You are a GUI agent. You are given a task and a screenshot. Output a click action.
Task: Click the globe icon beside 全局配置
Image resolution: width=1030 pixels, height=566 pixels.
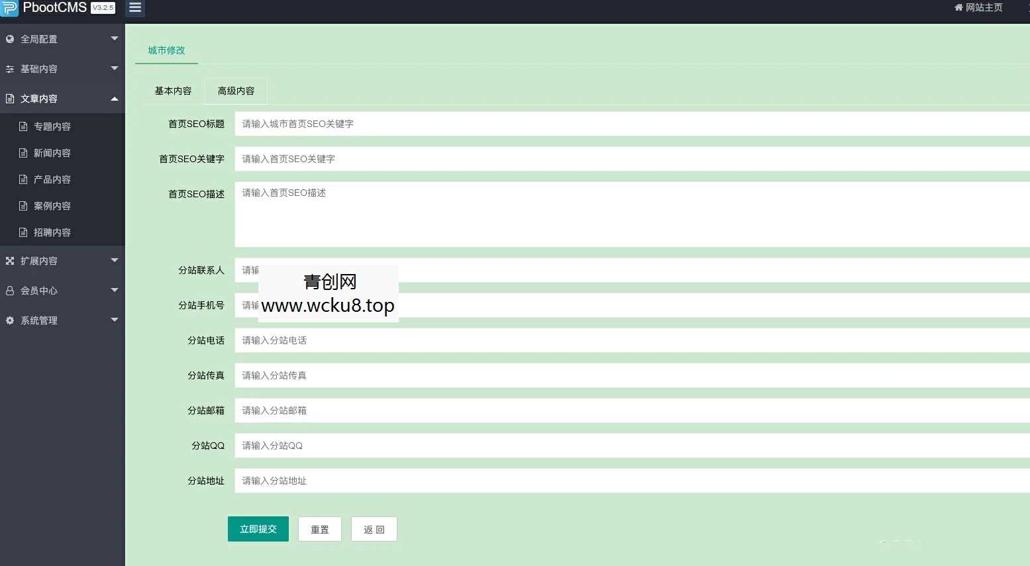tap(9, 38)
